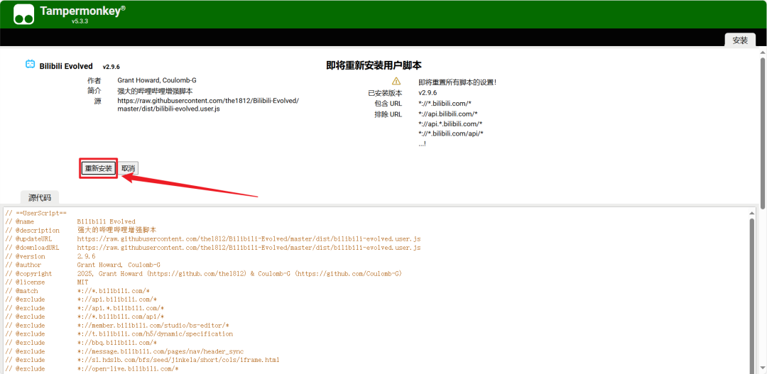Image resolution: width=767 pixels, height=374 pixels.
Task: Click the raw.githubusercontent.com source URL text
Action: 208,104
